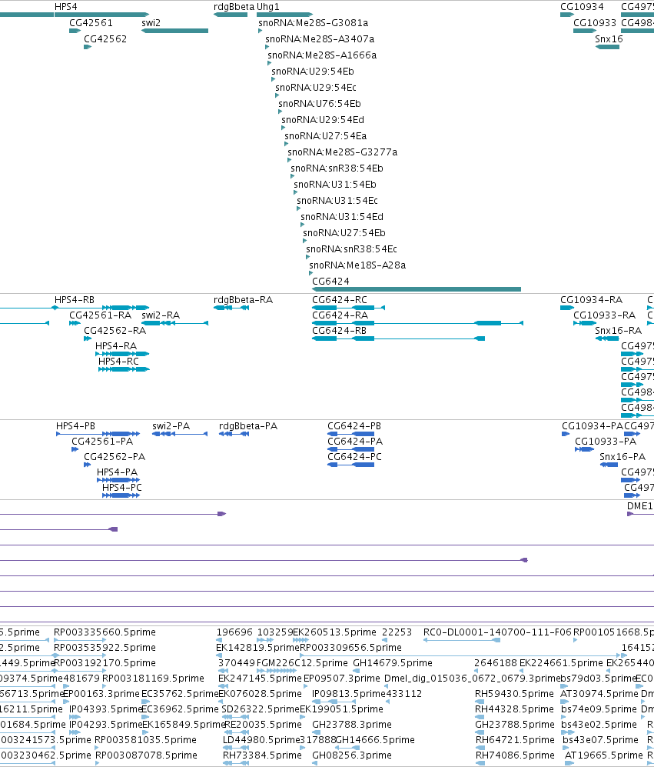This screenshot has height=767, width=654.
Task: Select snoRNA:U29:54Eb label
Action: click(x=312, y=72)
